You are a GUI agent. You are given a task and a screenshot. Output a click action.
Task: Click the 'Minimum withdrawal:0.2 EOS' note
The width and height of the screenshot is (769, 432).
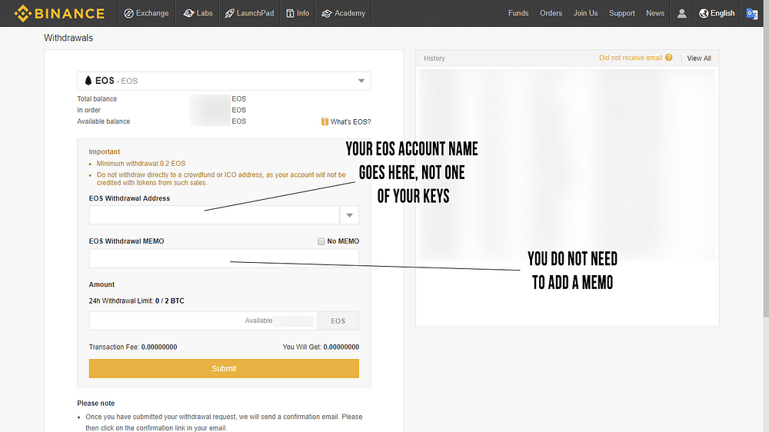click(141, 164)
